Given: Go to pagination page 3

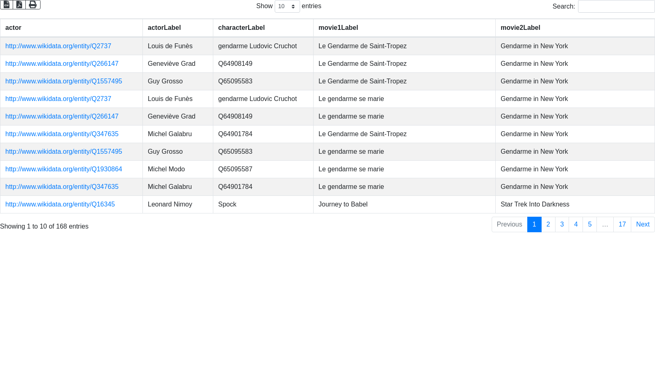Looking at the screenshot, I should pyautogui.click(x=562, y=224).
